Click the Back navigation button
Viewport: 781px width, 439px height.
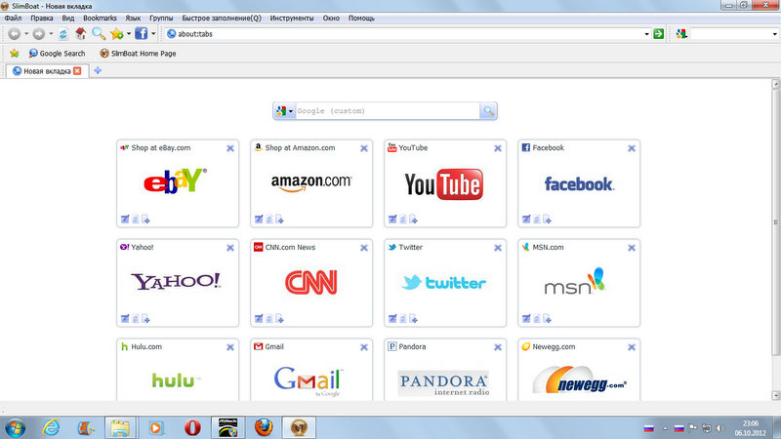click(x=15, y=34)
